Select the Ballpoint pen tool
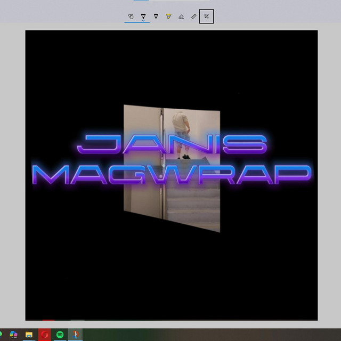The image size is (341, 341). 143,16
